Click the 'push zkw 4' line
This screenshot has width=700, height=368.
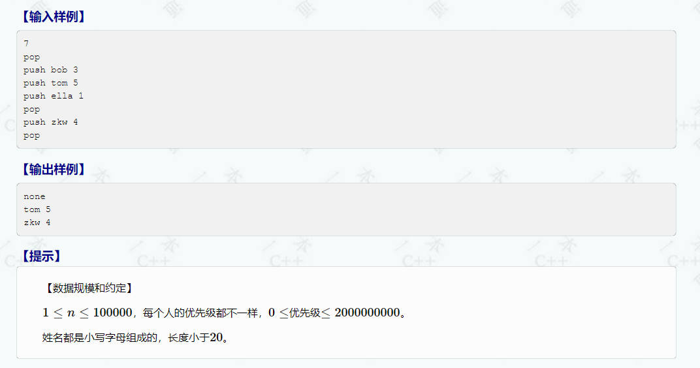(51, 122)
